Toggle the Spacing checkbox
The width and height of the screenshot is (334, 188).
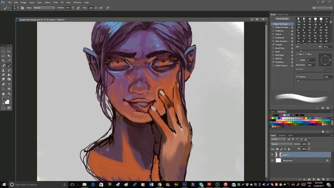pyautogui.click(x=297, y=77)
